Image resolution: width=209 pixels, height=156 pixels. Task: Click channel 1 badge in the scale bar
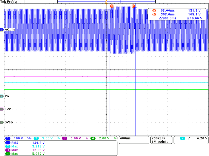click(x=8, y=138)
